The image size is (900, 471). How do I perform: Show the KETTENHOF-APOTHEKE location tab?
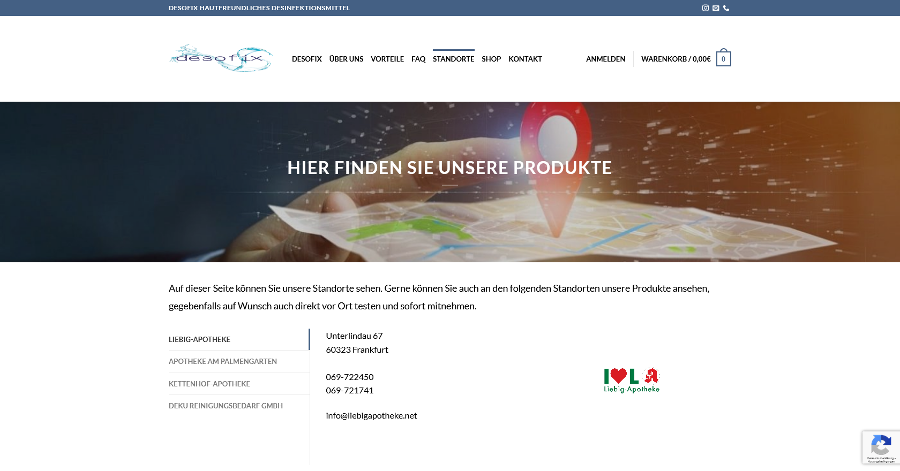pos(209,384)
